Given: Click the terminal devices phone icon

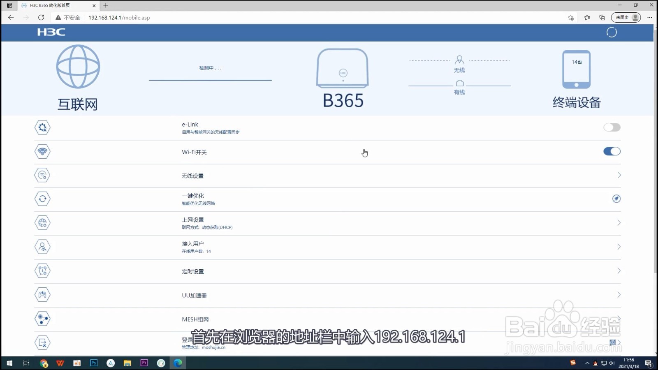Looking at the screenshot, I should [576, 69].
